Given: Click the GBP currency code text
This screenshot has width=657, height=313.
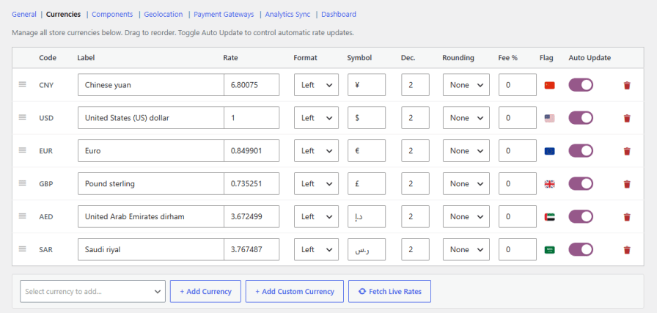Looking at the screenshot, I should 45,183.
